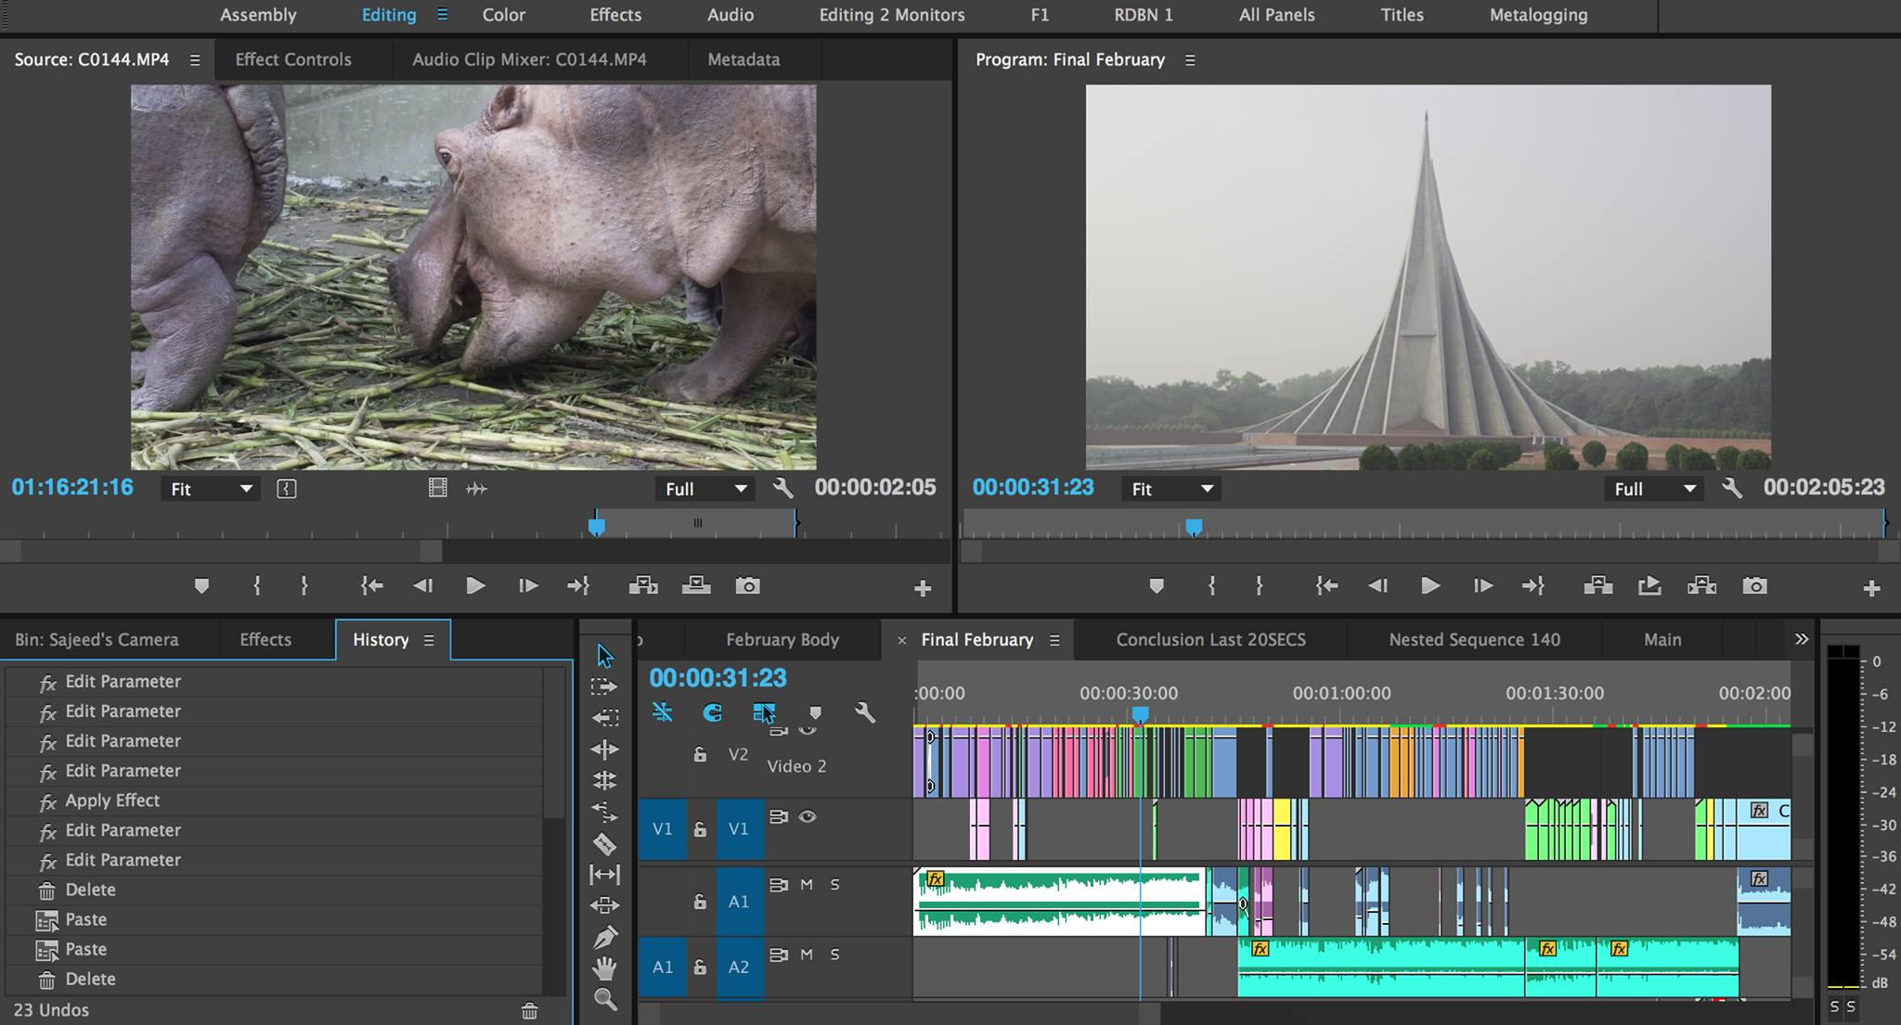Click timeline playhead at 00:00:31:23
Viewport: 1901px width, 1025px height.
point(1140,715)
